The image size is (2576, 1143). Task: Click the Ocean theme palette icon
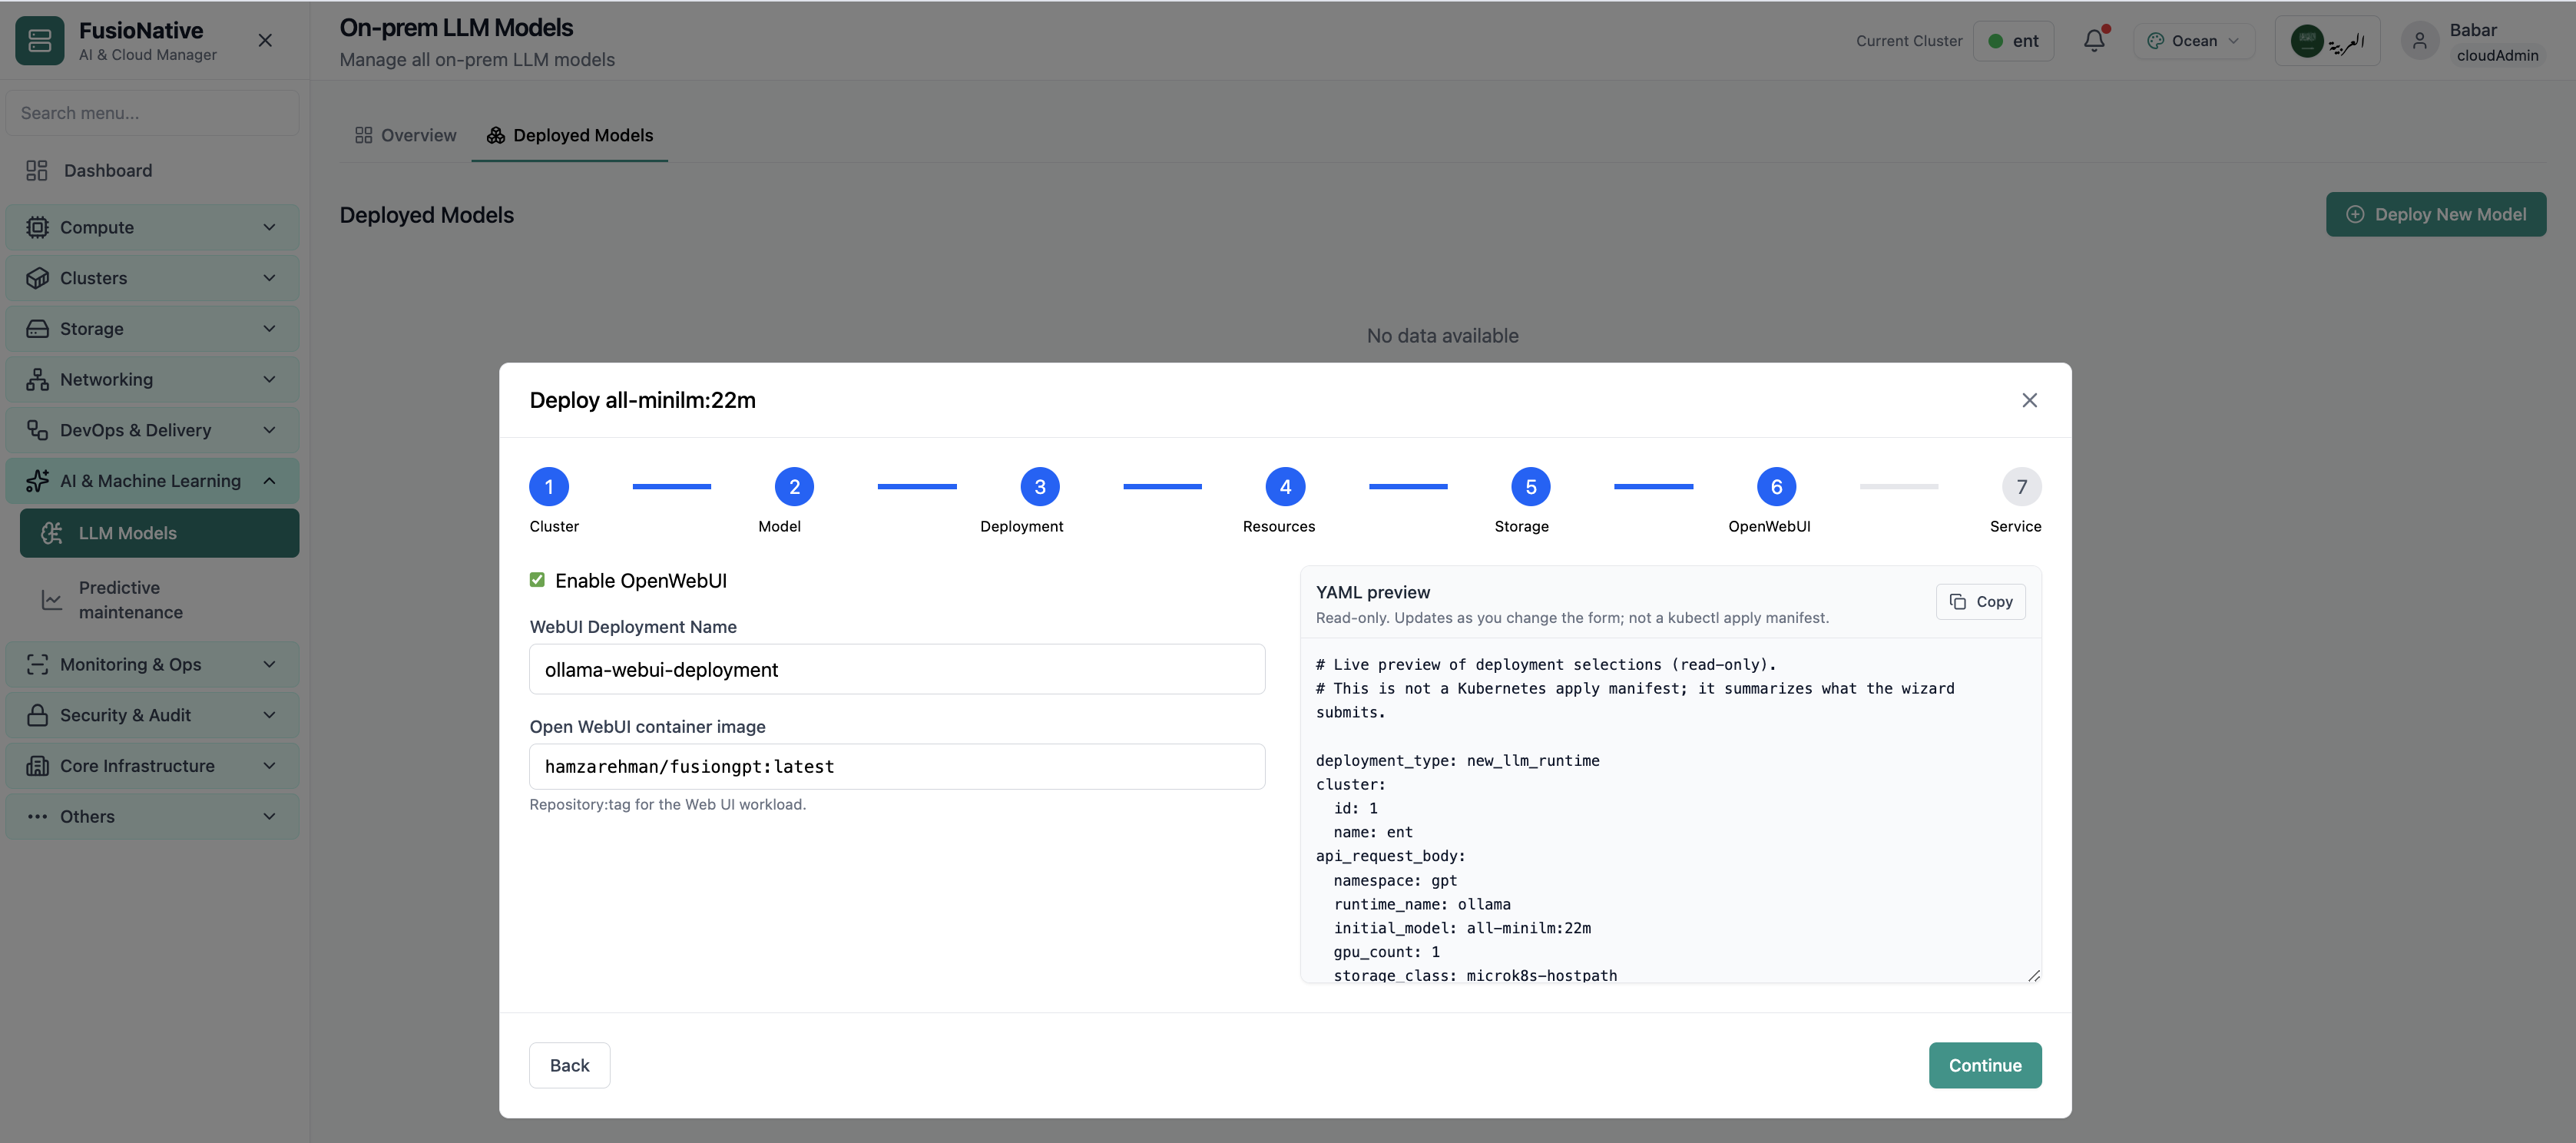click(x=2155, y=41)
